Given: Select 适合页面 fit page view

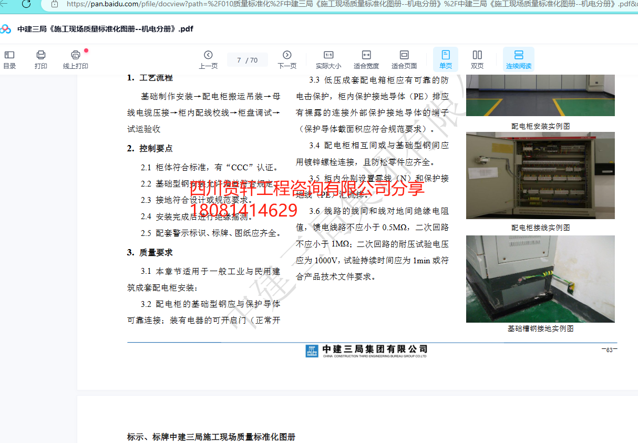Looking at the screenshot, I should click(x=404, y=59).
